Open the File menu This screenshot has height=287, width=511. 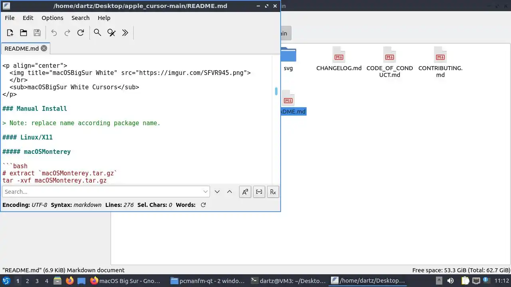(x=10, y=18)
